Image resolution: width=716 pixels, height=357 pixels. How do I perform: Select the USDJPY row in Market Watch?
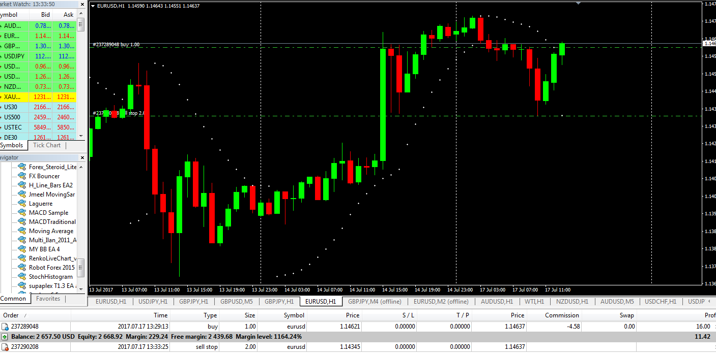(38, 56)
